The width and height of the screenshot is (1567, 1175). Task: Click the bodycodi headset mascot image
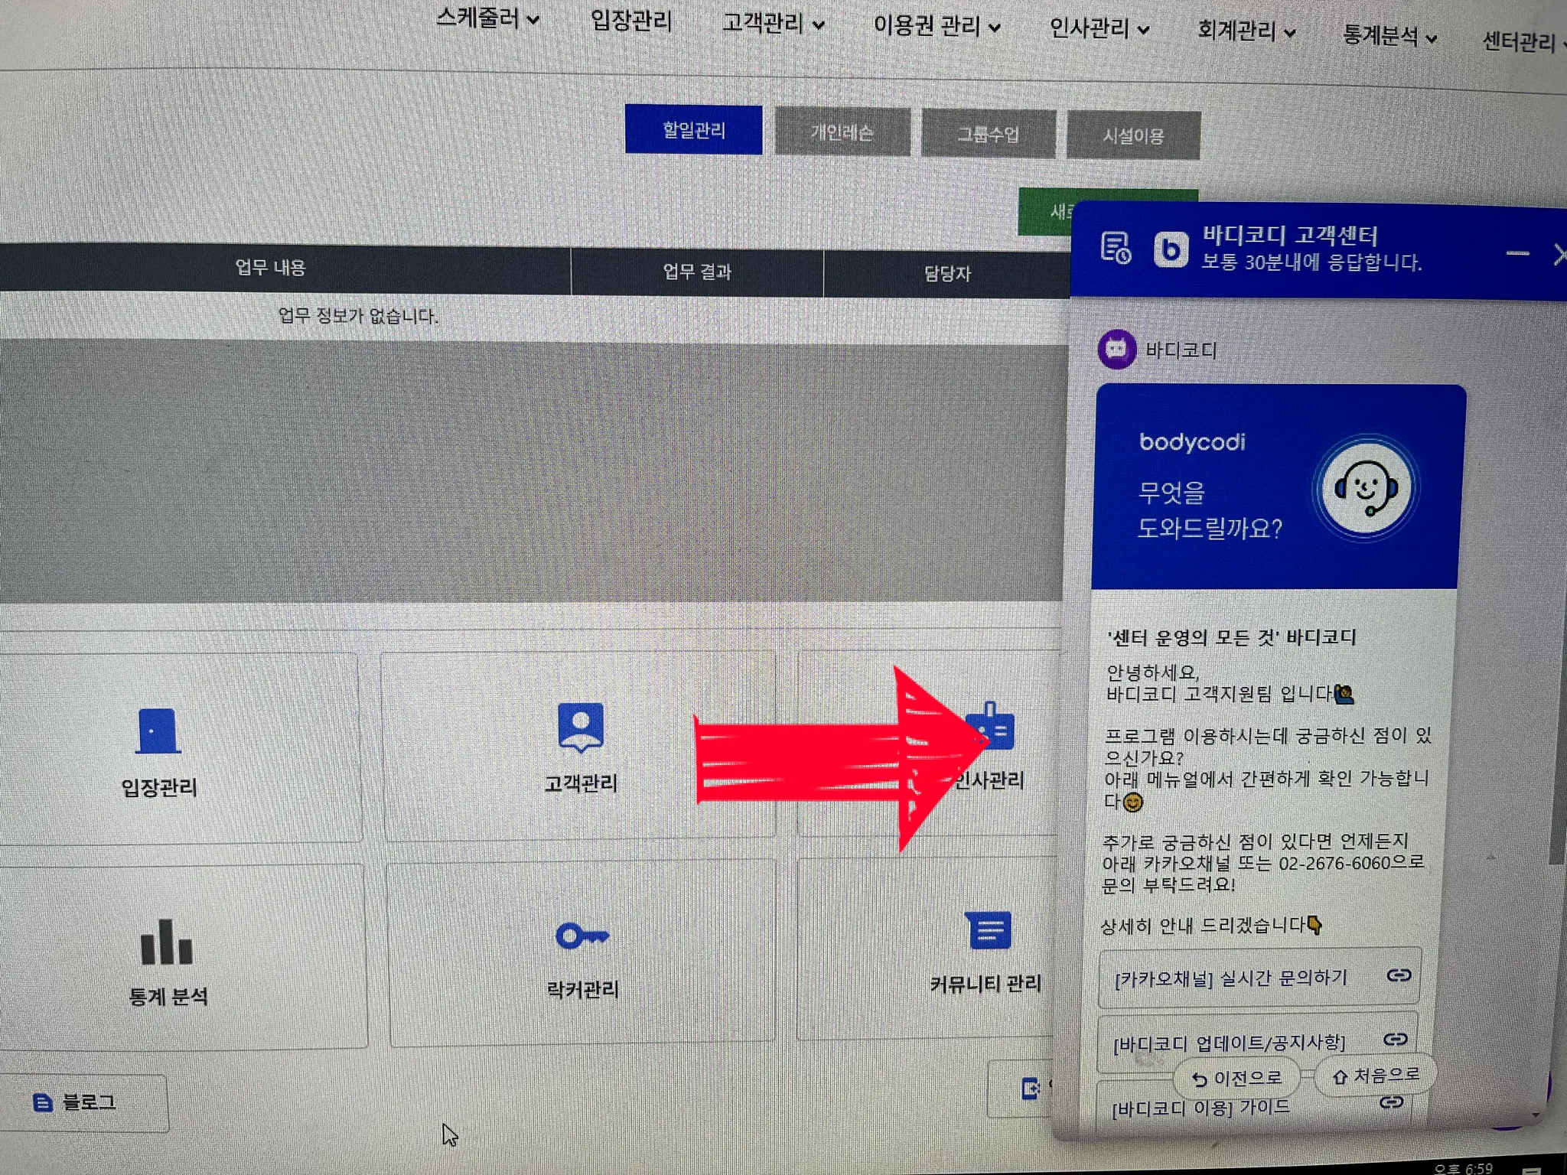pos(1366,488)
